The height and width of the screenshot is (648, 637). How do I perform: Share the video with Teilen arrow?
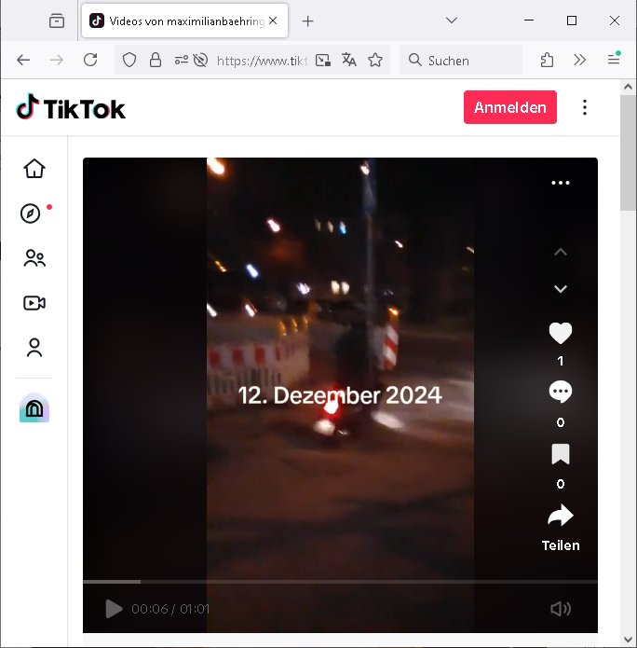pos(561,516)
